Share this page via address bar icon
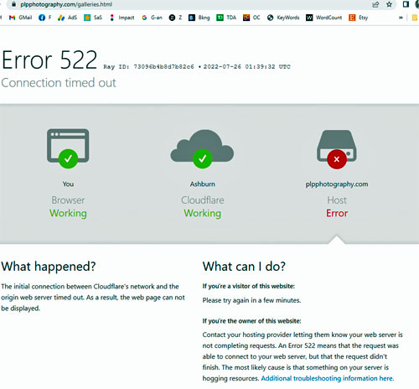The image size is (419, 389). click(375, 4)
